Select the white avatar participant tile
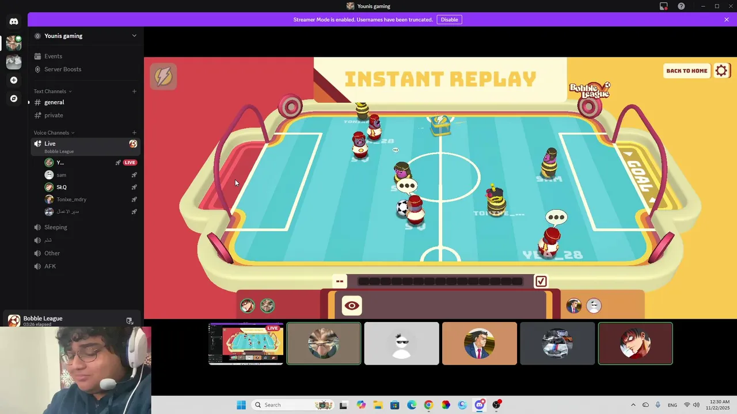Screen dimensions: 737x414 402,344
